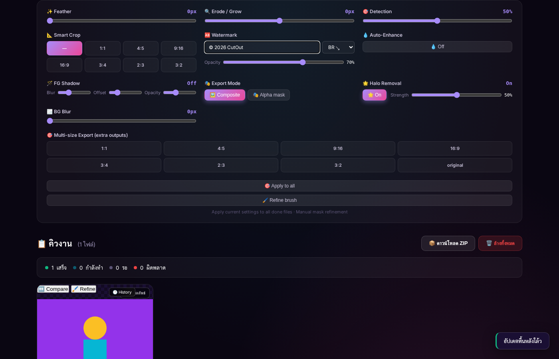The image size is (559, 359).
Task: Enable 9:16 multi-size export output
Action: (x=338, y=148)
